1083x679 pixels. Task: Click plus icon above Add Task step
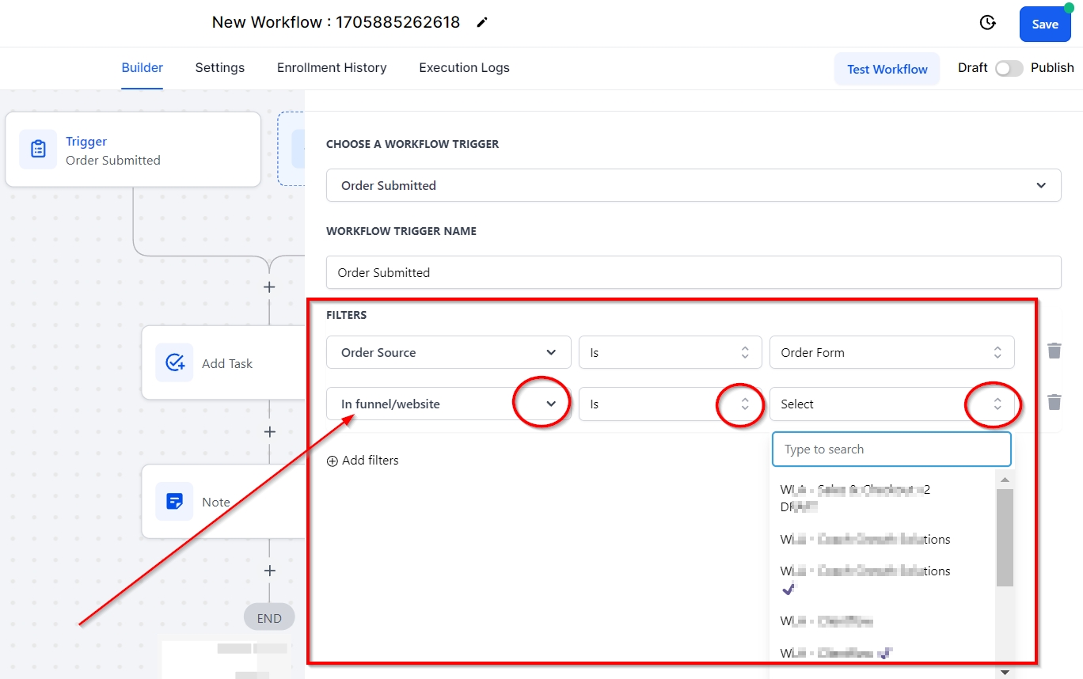coord(269,287)
